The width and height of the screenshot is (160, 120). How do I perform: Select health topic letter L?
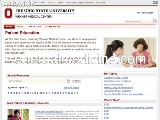coord(38,93)
